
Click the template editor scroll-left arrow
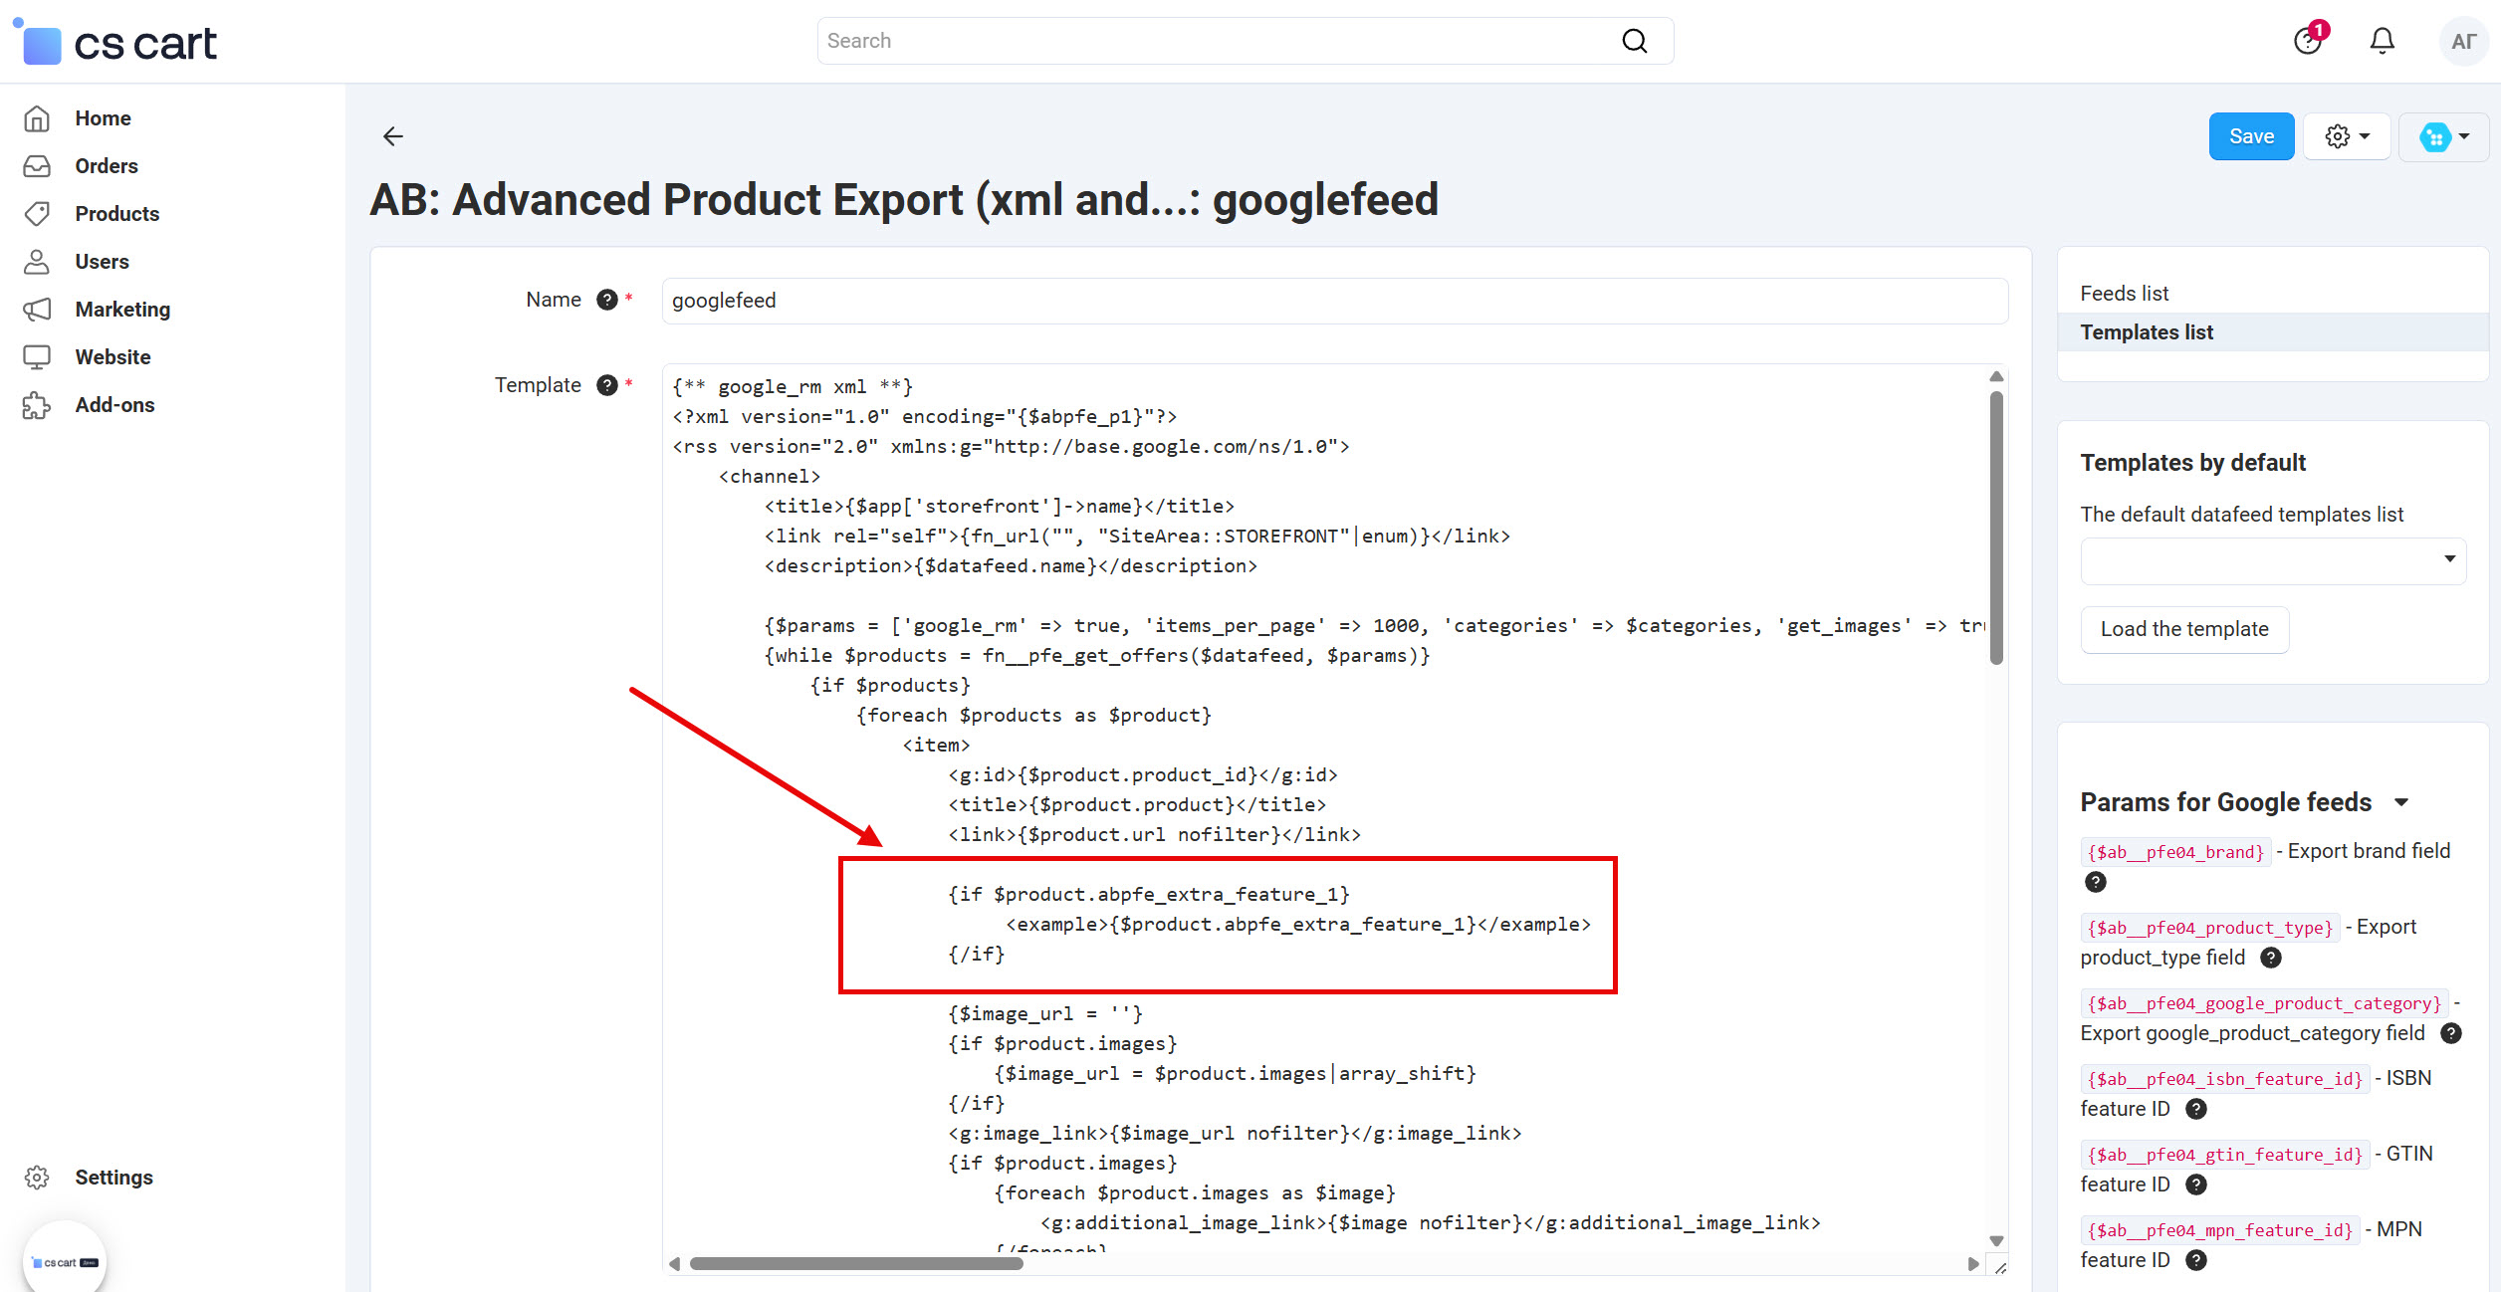675,1264
